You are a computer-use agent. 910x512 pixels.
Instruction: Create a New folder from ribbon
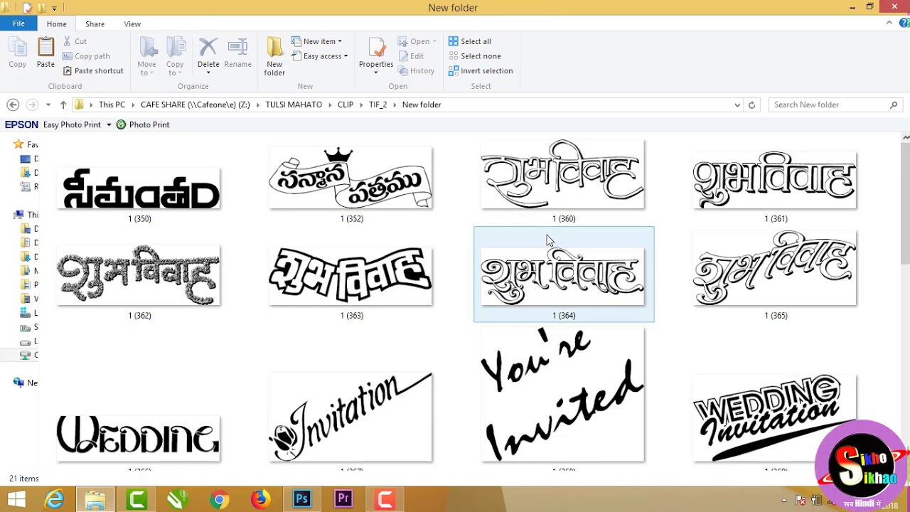point(274,57)
